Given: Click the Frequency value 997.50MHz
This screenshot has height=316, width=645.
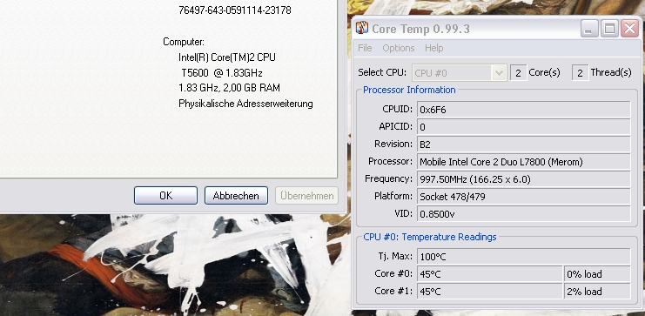Looking at the screenshot, I should (524, 179).
